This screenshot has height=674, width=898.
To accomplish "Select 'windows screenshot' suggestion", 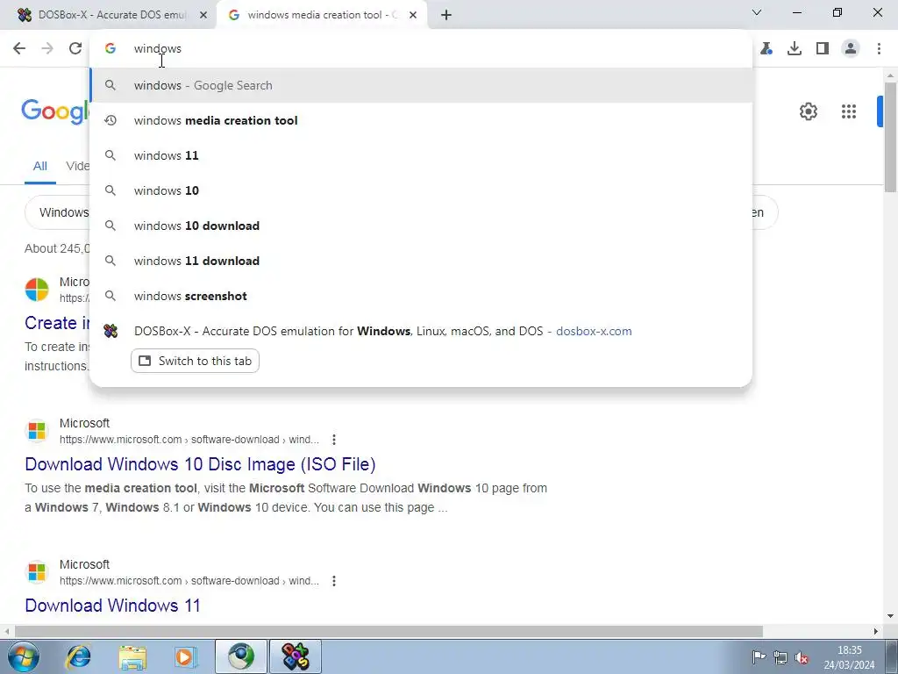I will [421, 296].
